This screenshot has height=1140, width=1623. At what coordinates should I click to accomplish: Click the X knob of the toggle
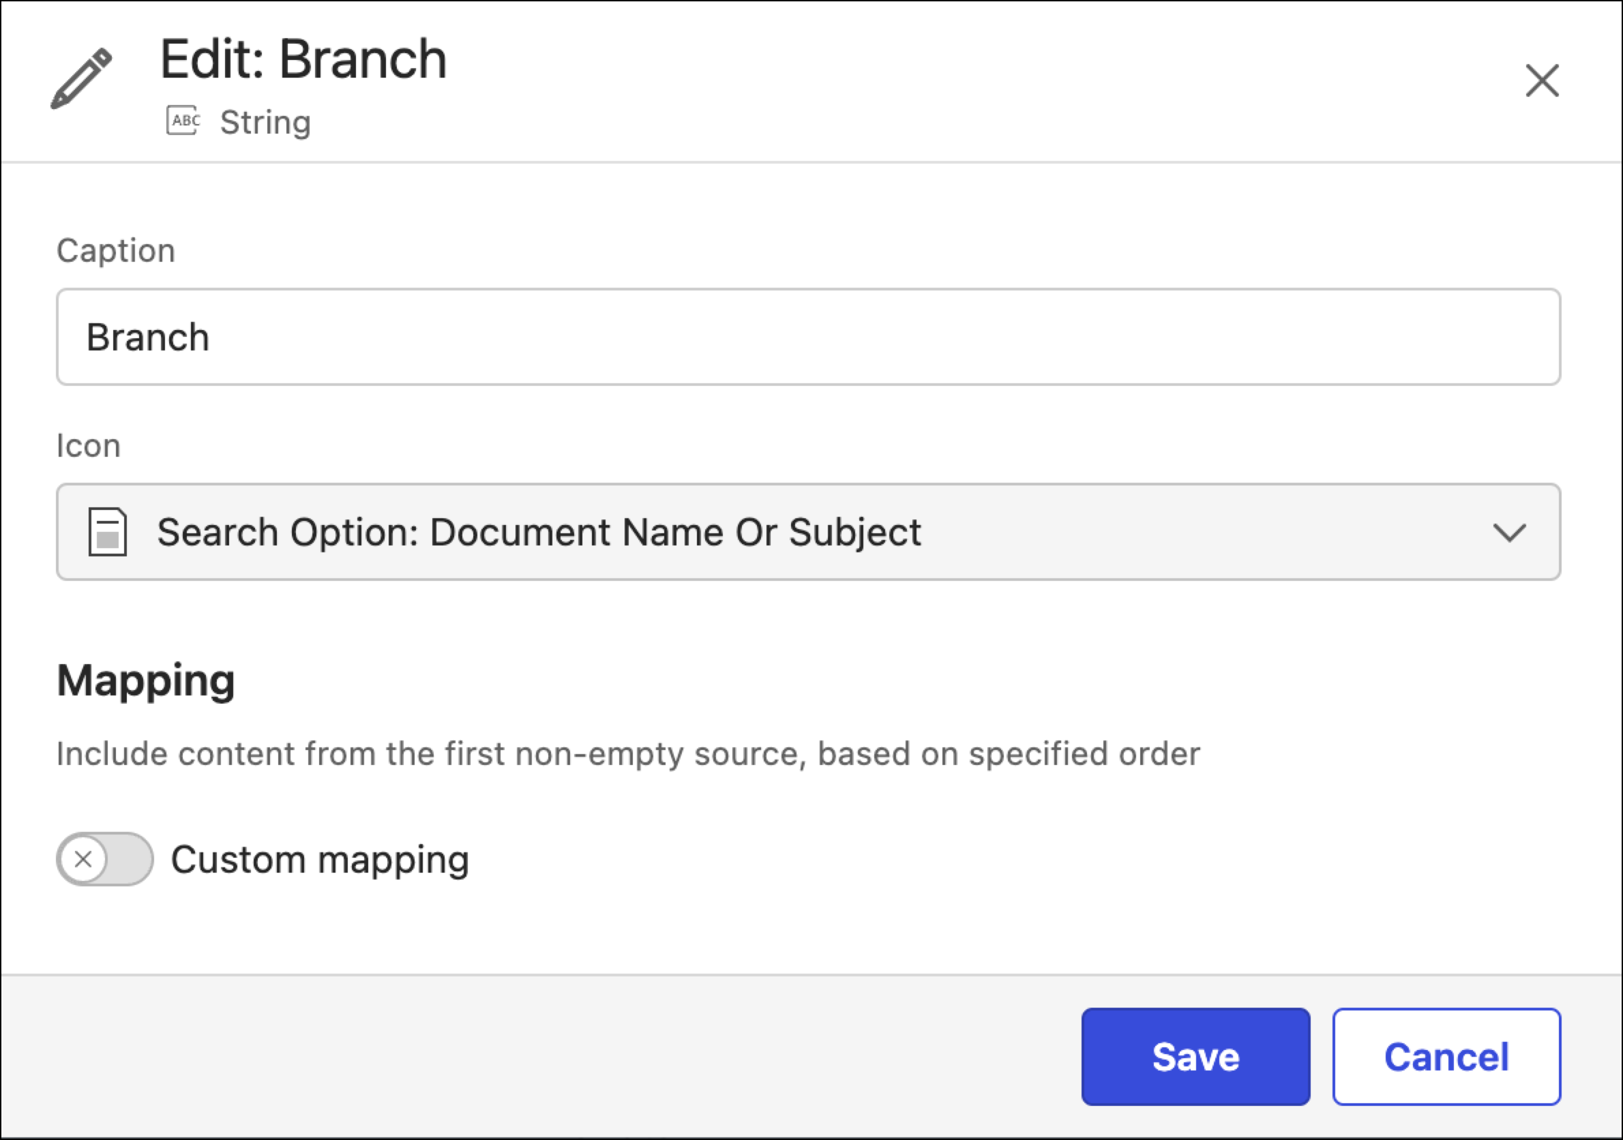(83, 859)
